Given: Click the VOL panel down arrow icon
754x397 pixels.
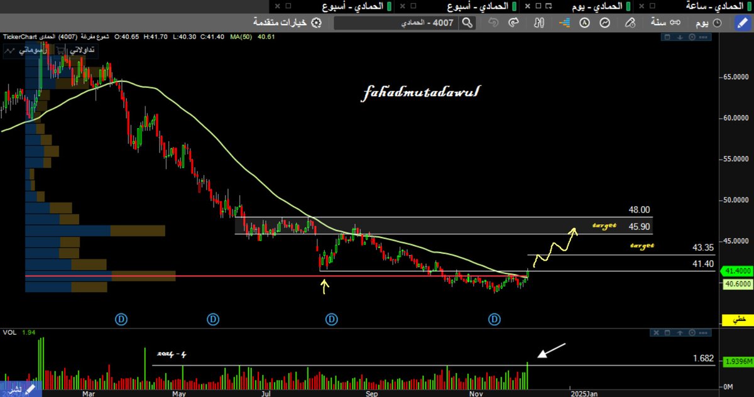Looking at the screenshot, I should [x=680, y=332].
